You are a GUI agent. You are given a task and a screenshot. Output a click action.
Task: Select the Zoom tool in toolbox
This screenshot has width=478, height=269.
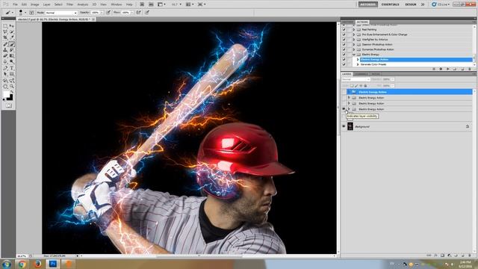click(12, 87)
